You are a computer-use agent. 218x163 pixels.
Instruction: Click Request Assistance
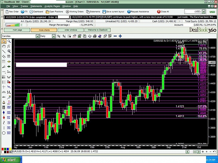(x=138, y=11)
